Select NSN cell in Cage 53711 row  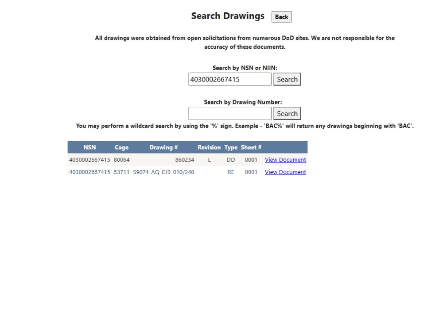[x=89, y=172]
